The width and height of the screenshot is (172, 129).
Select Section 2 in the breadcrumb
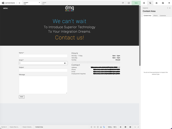pyautogui.click(x=4, y=127)
